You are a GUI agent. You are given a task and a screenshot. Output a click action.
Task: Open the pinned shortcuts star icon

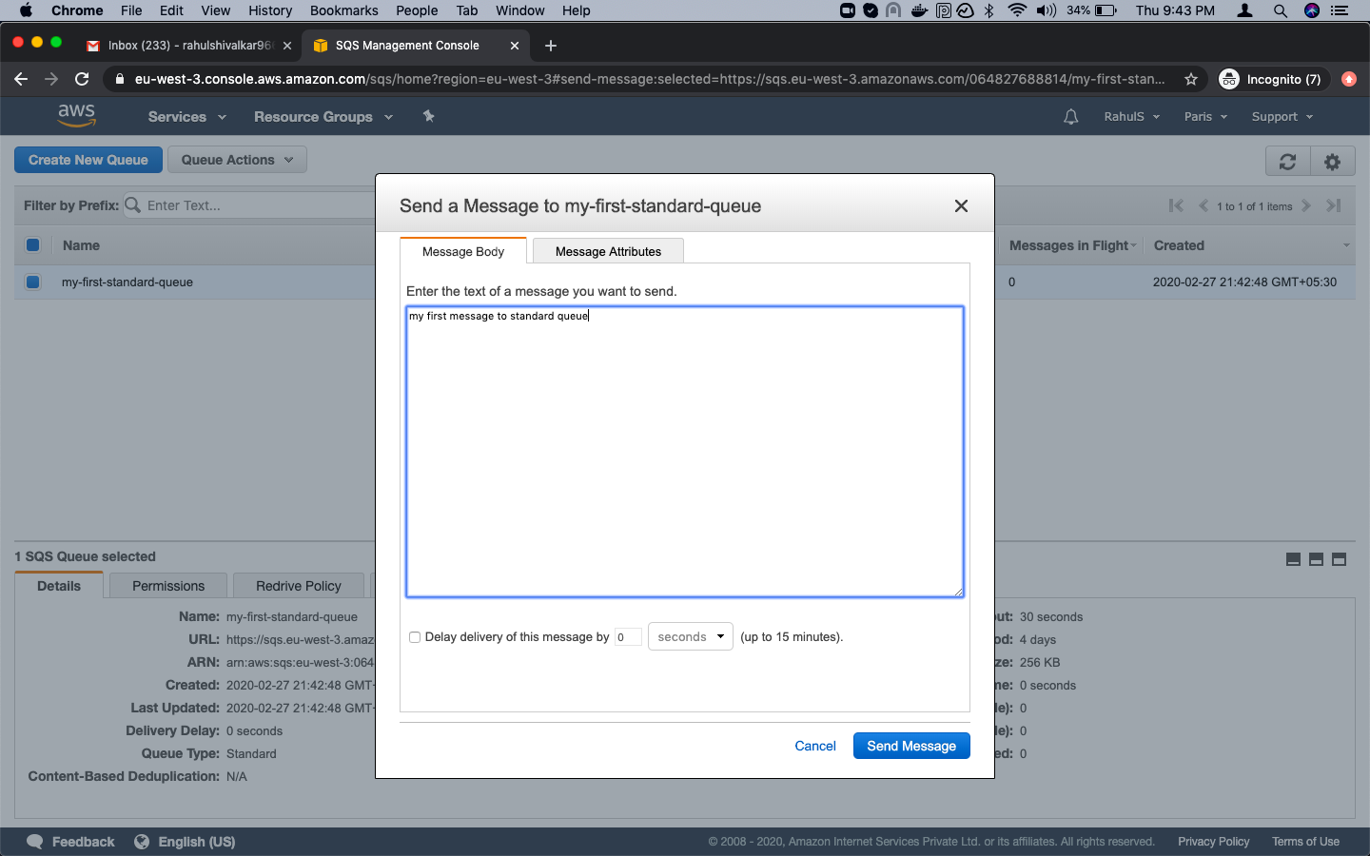point(428,116)
